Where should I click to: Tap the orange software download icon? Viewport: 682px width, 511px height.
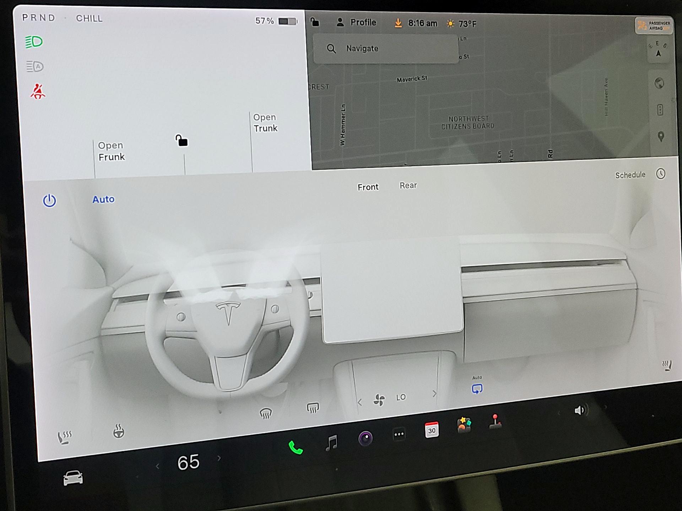click(398, 23)
